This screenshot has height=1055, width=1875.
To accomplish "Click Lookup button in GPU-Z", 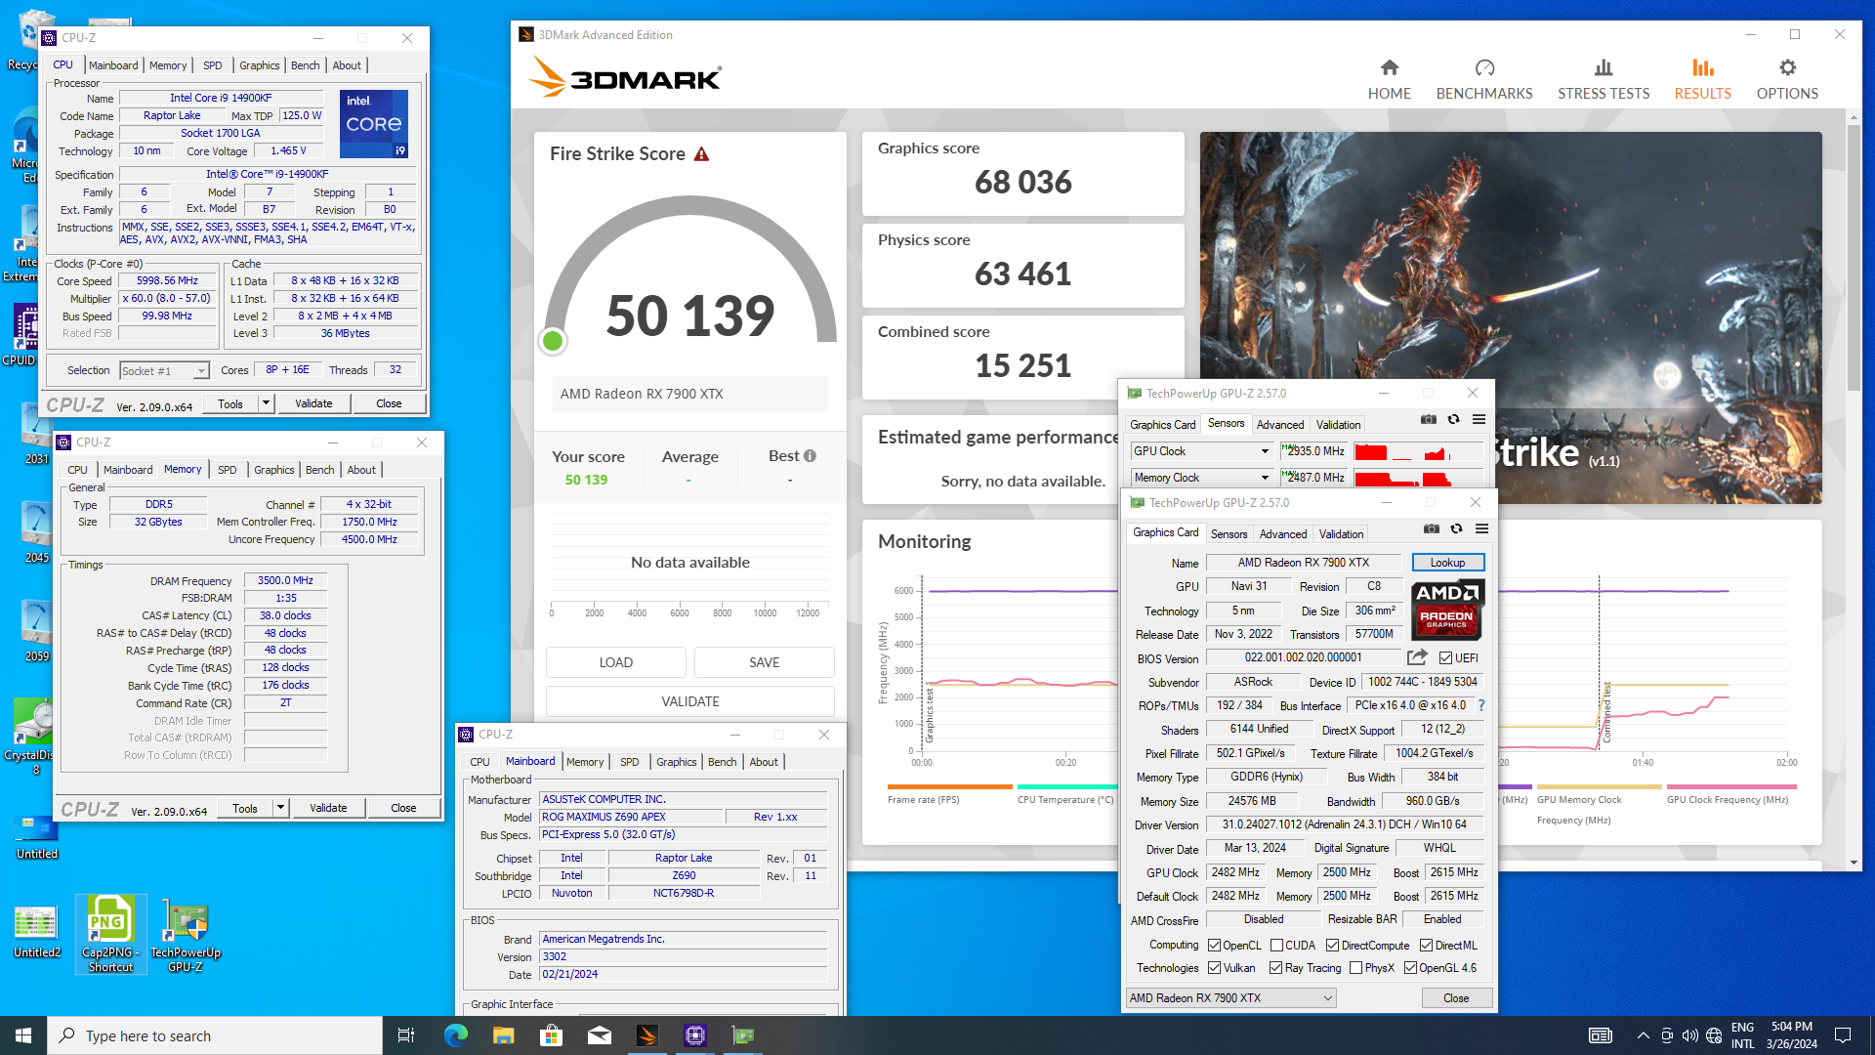I will (x=1447, y=563).
